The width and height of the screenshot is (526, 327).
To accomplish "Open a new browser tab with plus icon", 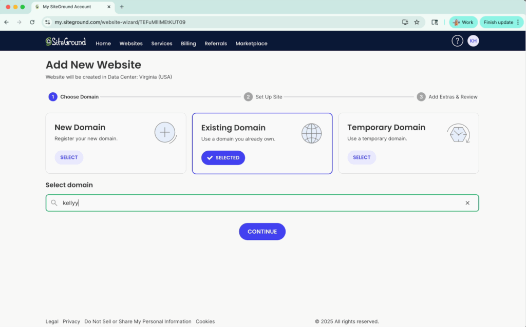I will pos(122,7).
